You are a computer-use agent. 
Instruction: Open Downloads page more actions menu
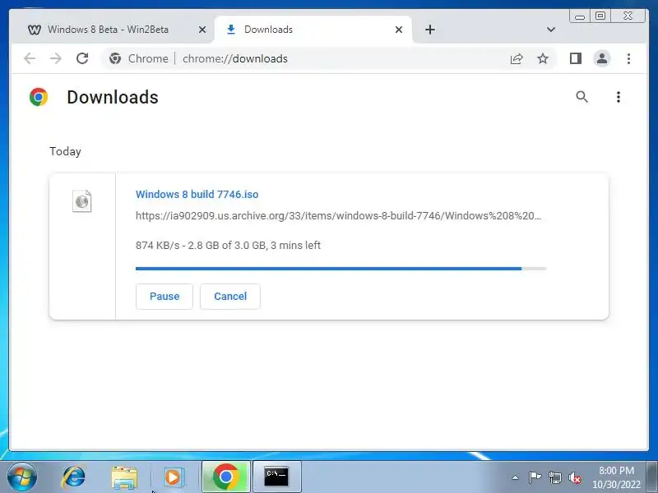pos(619,97)
